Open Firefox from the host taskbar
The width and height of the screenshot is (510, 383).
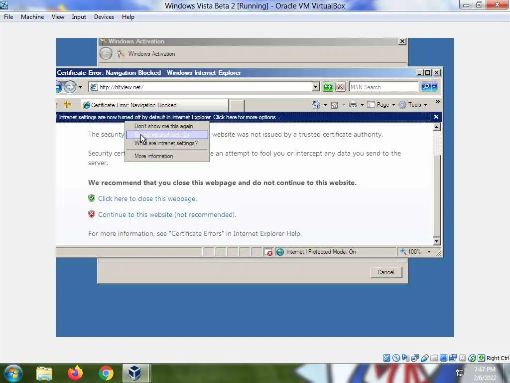coord(75,373)
